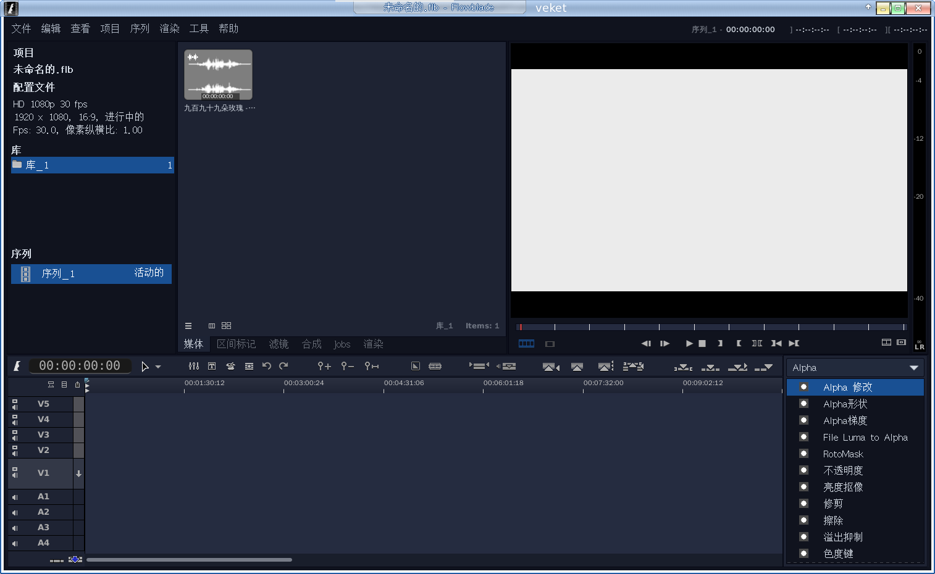Click the play button under monitor
935x574 pixels.
tap(689, 343)
